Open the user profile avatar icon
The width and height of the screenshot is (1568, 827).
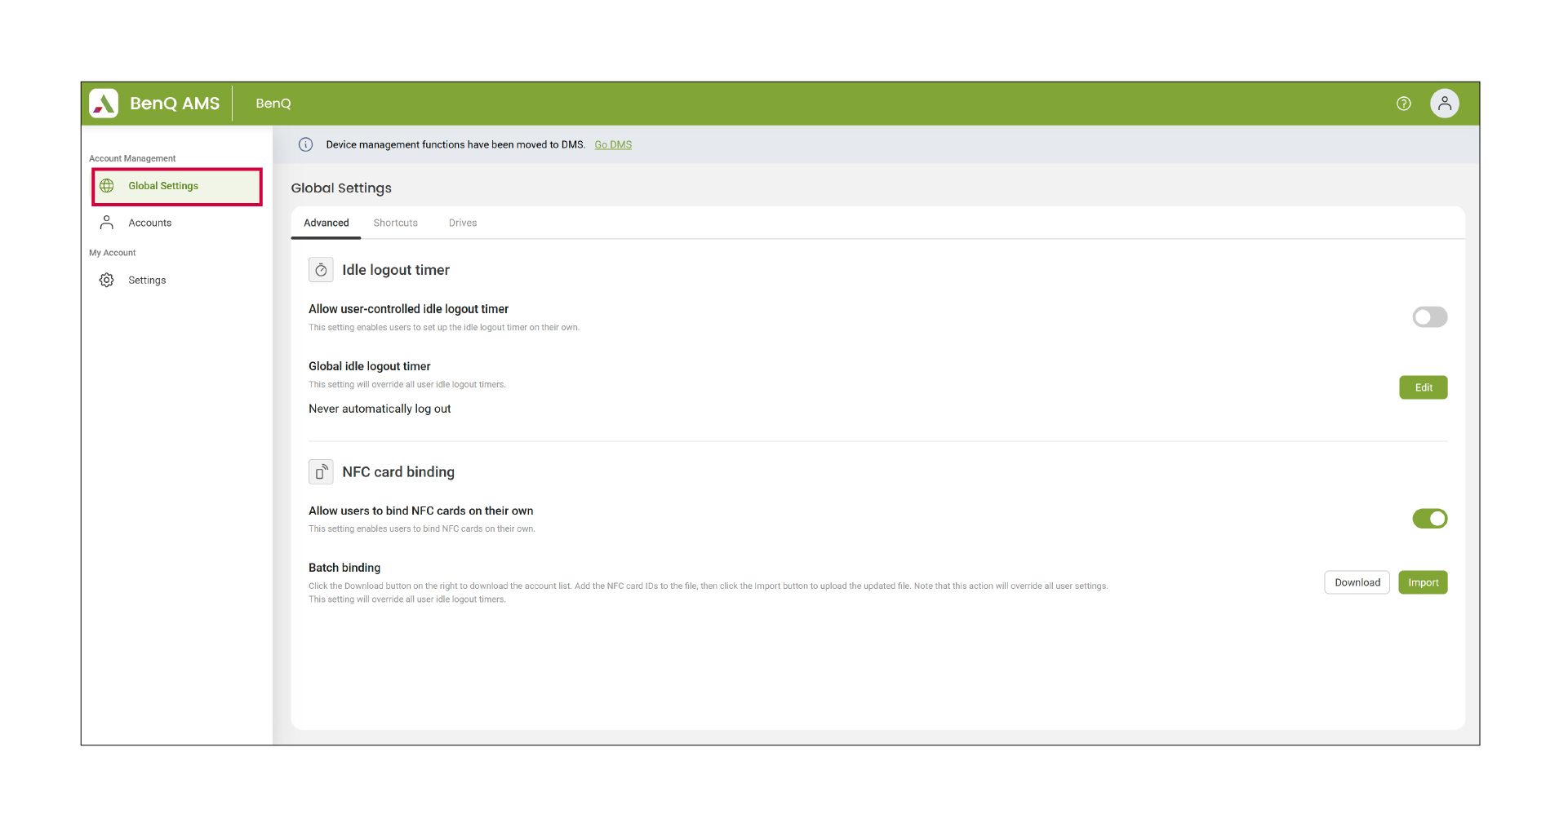pos(1445,104)
